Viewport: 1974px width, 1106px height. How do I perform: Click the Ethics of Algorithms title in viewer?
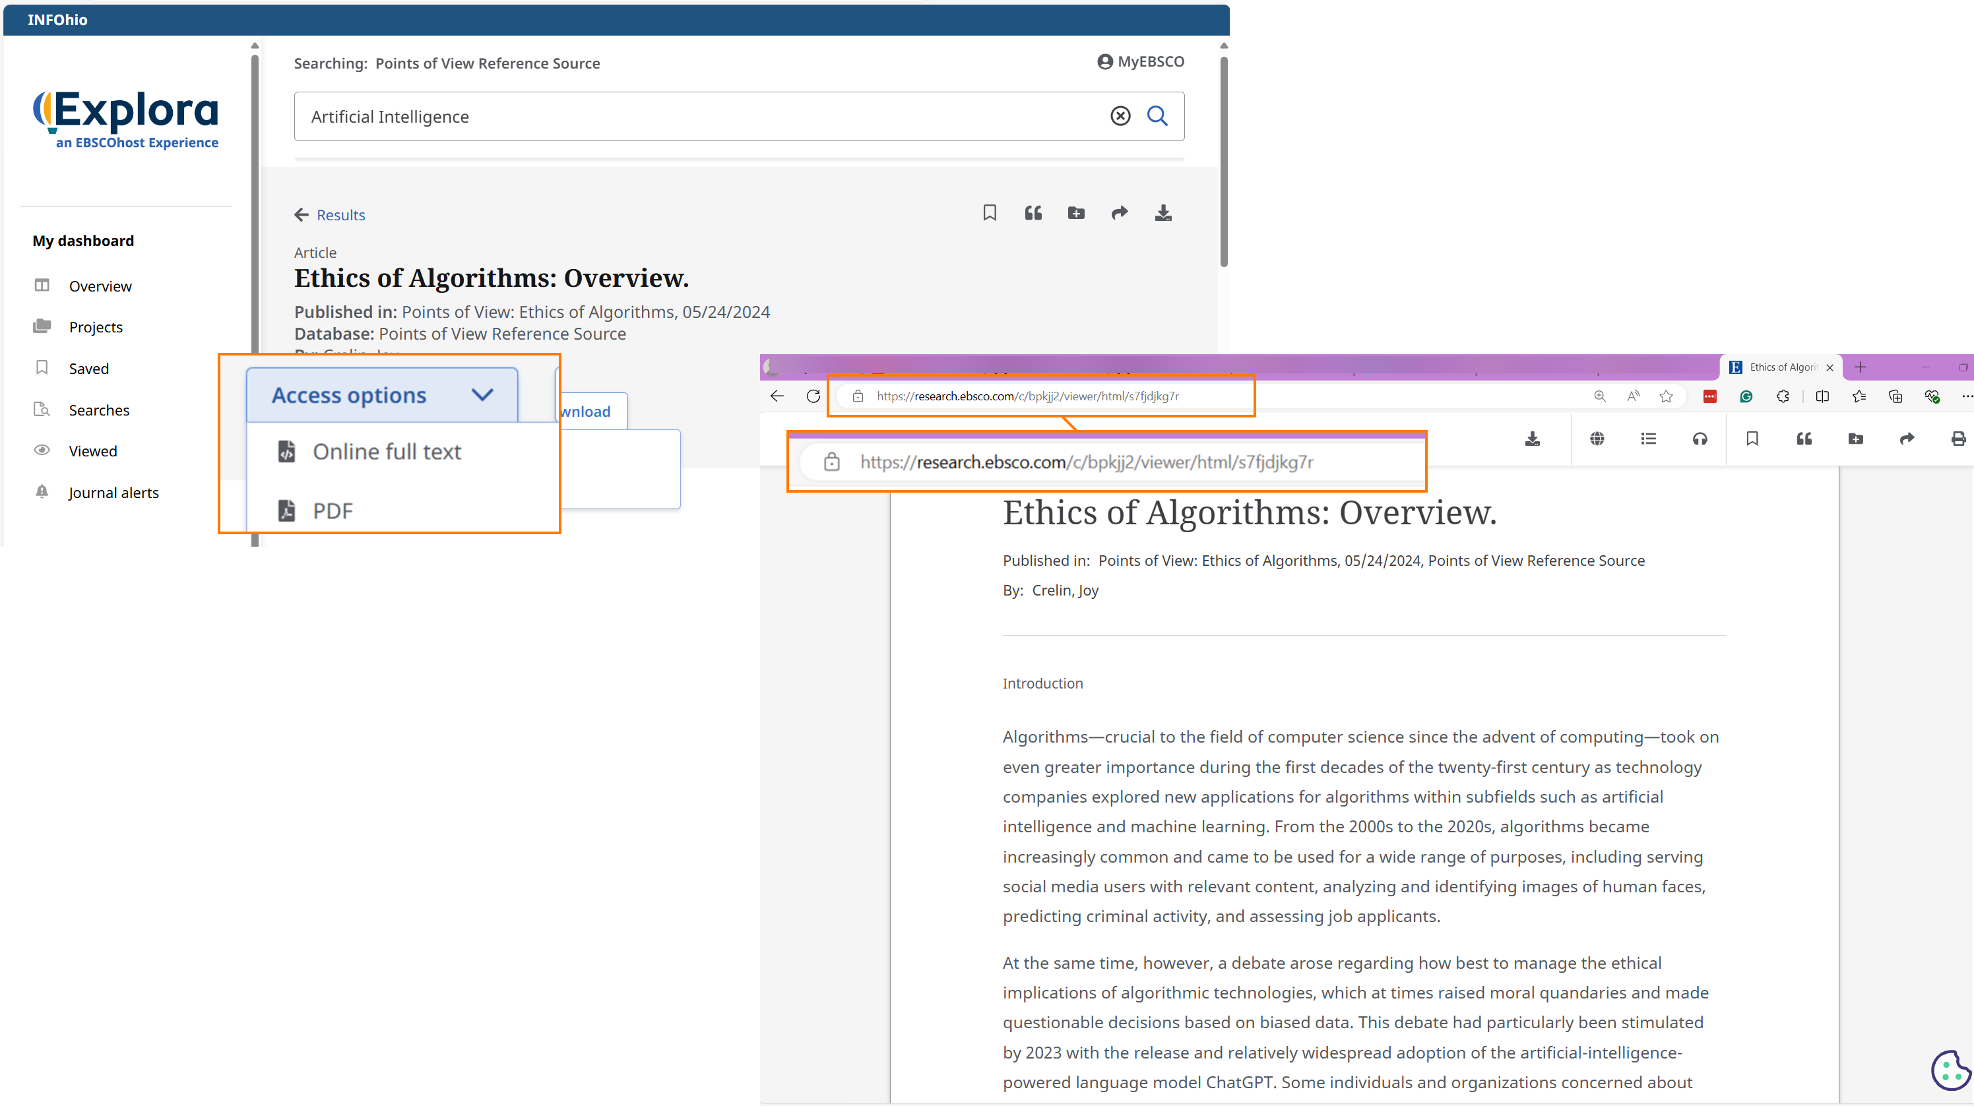click(x=1249, y=512)
